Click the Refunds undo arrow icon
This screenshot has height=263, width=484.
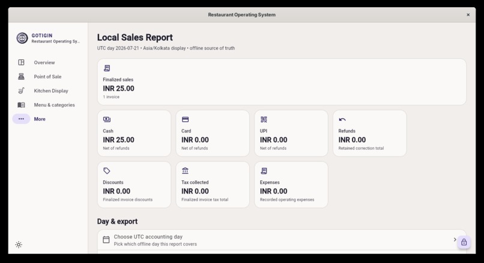point(342,119)
